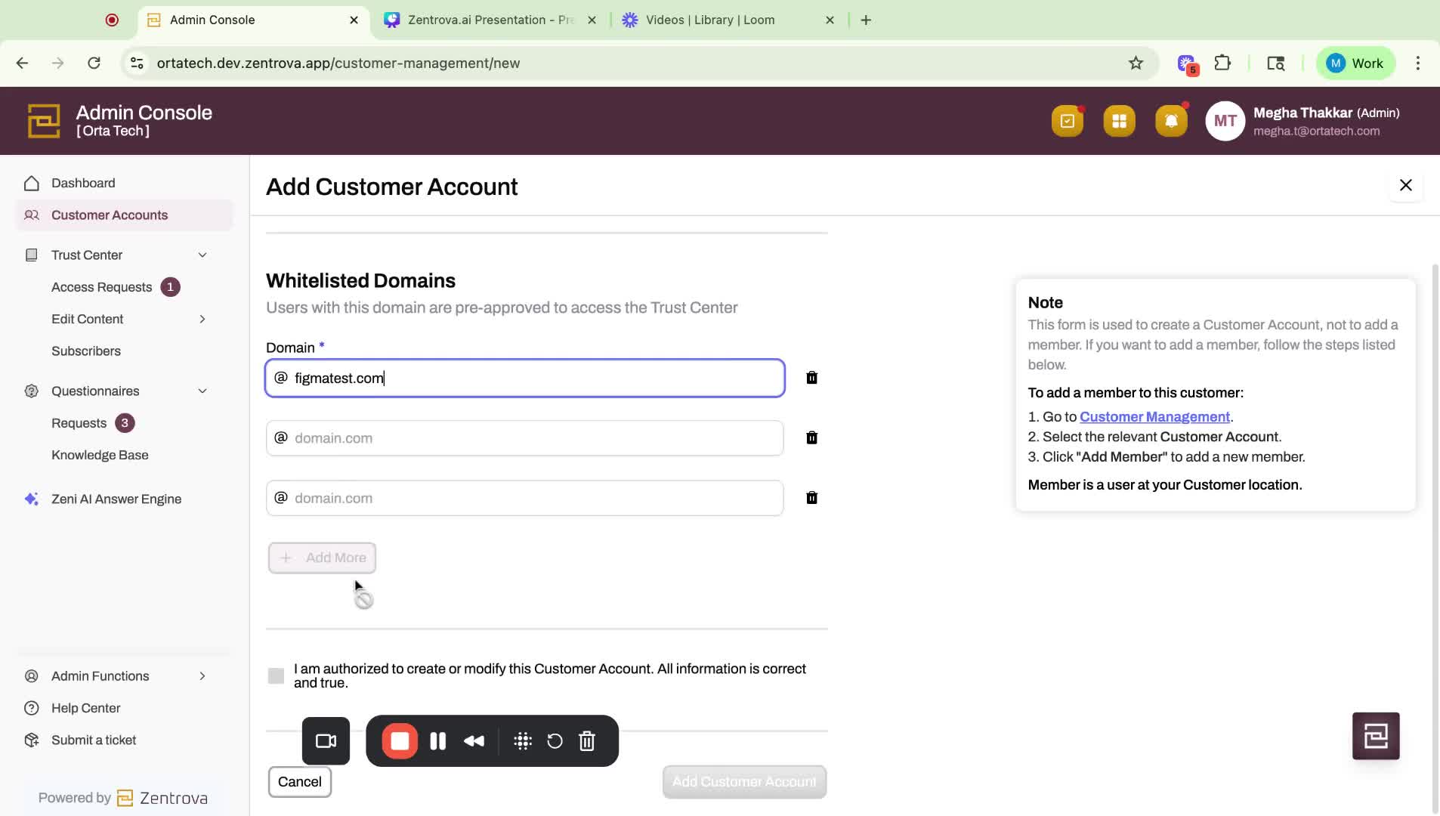The image size is (1440, 816).
Task: Open the tasks checklist icon in header
Action: (x=1067, y=121)
